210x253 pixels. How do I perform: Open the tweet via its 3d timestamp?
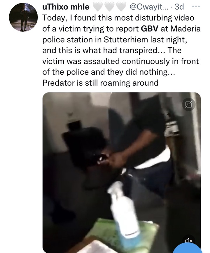[x=179, y=7]
